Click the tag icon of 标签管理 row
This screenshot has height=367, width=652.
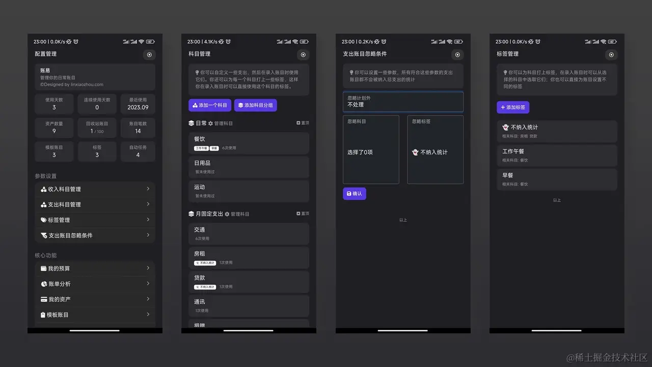tap(44, 220)
